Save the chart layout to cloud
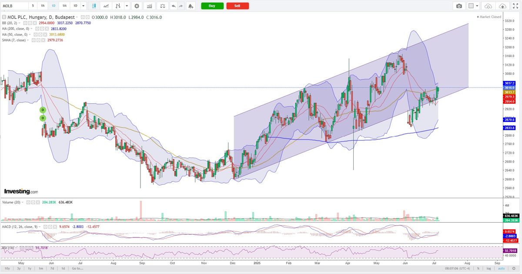The width and height of the screenshot is (522, 274). pos(503,6)
